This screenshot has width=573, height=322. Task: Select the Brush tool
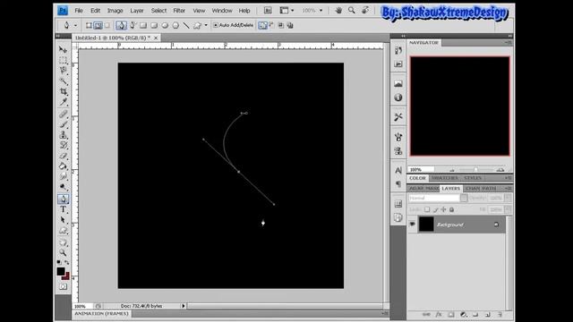pos(64,124)
